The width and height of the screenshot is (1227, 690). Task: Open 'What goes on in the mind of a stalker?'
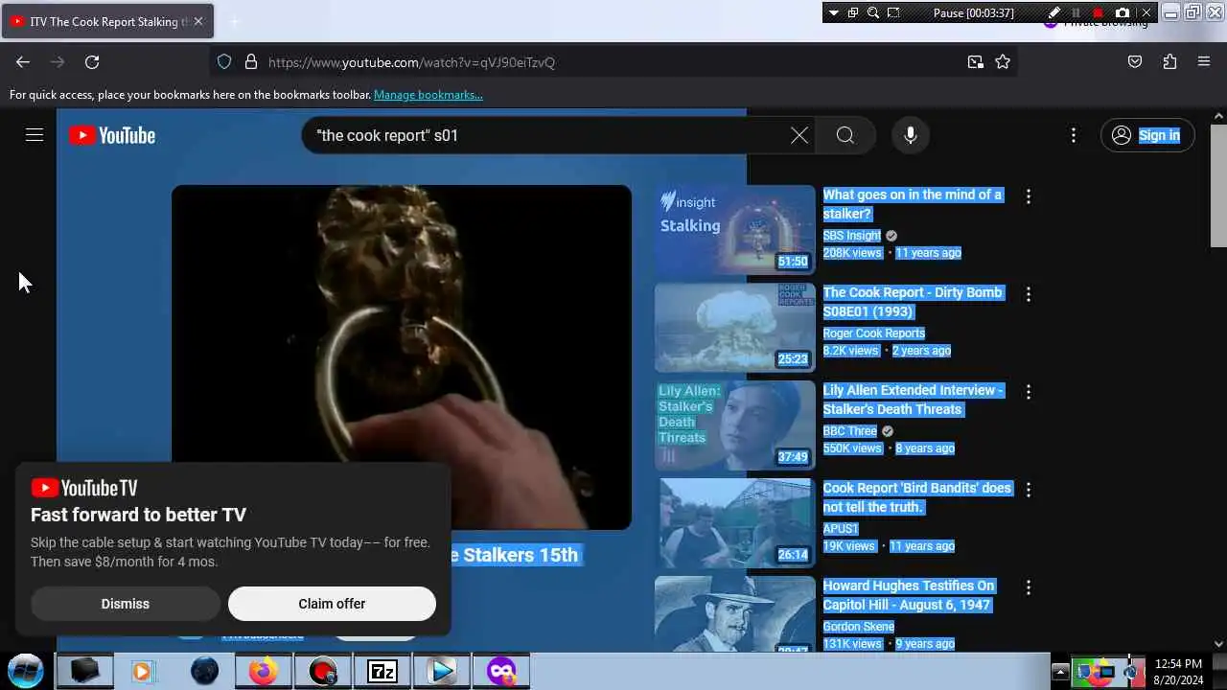(x=913, y=204)
